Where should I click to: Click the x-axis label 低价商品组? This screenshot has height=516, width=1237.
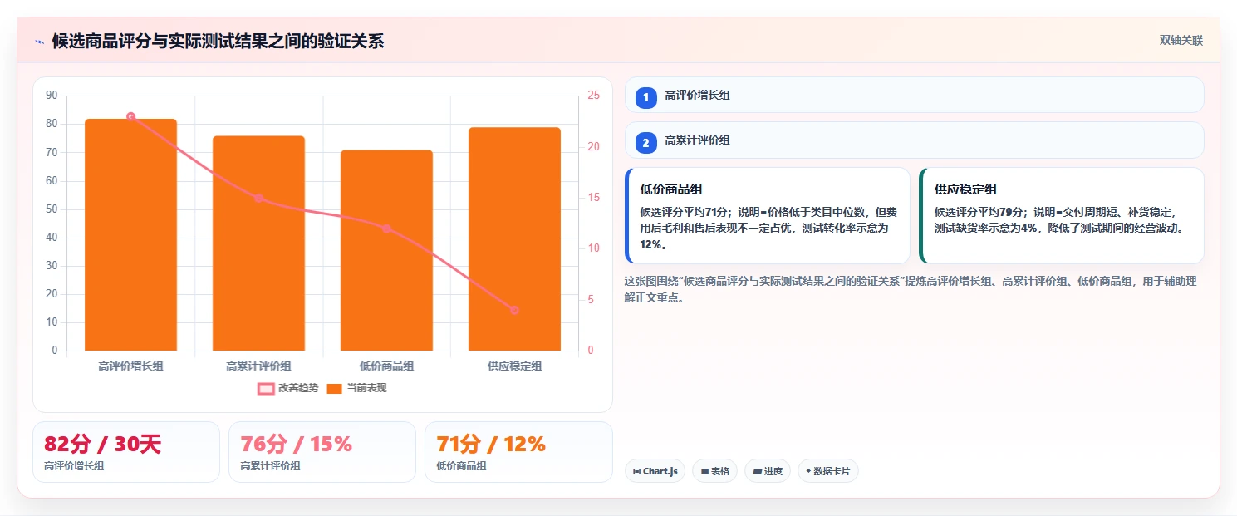point(386,366)
